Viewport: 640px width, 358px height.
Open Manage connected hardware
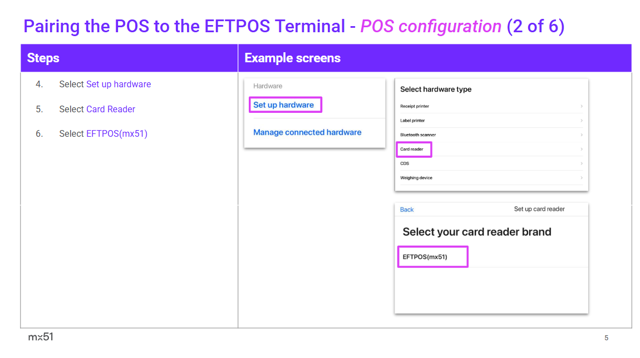[307, 132]
